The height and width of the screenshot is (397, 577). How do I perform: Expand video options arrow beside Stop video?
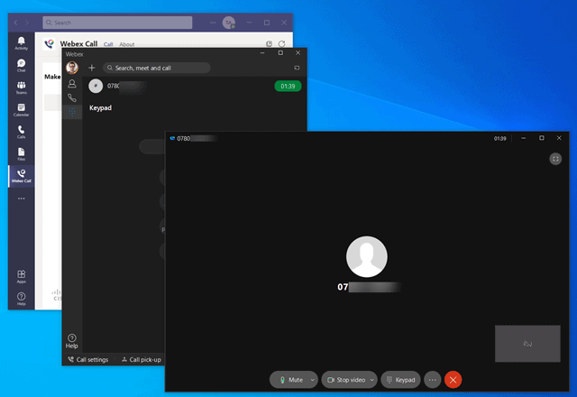pyautogui.click(x=372, y=380)
